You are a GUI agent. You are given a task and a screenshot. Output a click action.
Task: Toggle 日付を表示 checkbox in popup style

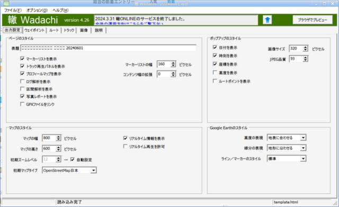click(x=215, y=47)
